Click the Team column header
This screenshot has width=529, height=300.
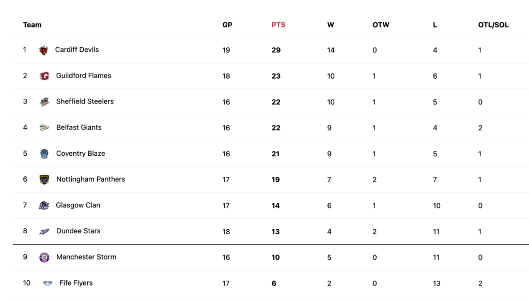[x=32, y=25]
